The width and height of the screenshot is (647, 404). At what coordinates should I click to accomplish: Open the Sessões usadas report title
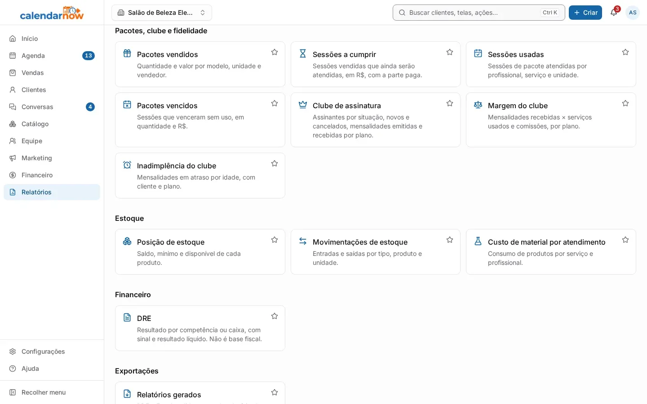point(516,54)
